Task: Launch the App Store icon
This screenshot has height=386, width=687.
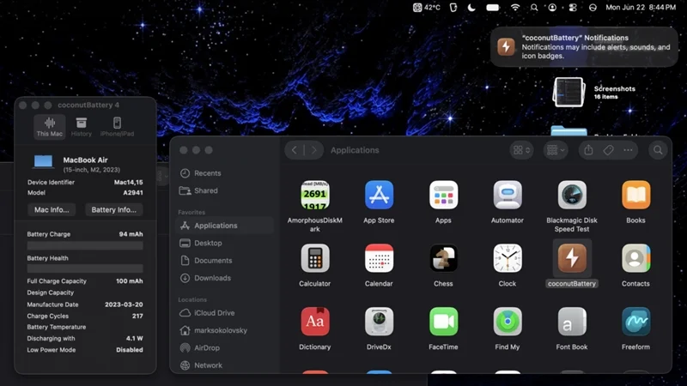Action: pos(379,195)
